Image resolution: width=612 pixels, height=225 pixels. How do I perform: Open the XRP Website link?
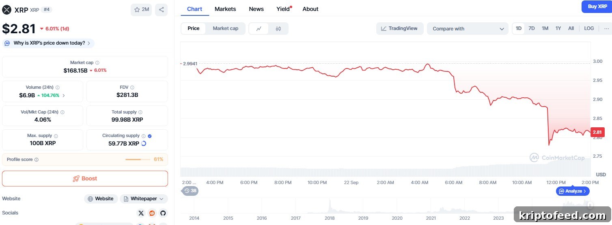(x=101, y=199)
